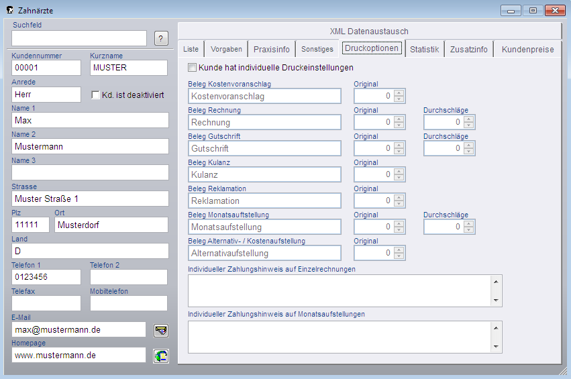Image resolution: width=571 pixels, height=379 pixels.
Task: Decrease Durchschläge count for Monatsaufstellung
Action: 469,230
